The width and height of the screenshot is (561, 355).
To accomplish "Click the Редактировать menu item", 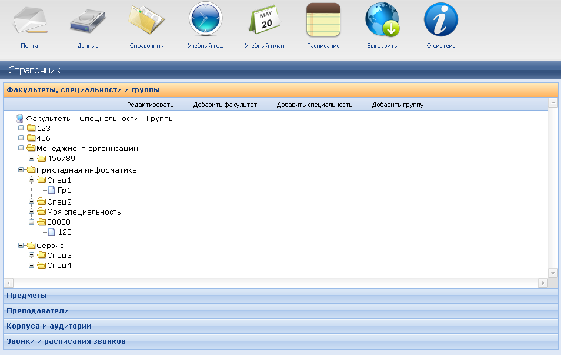I will [151, 105].
